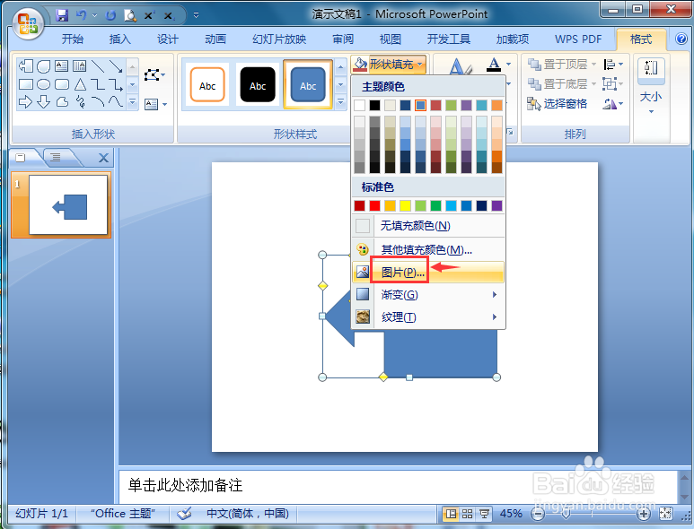Pick the standard yellow color swatch
Viewport: 694px width, 529px height.
pos(406,205)
